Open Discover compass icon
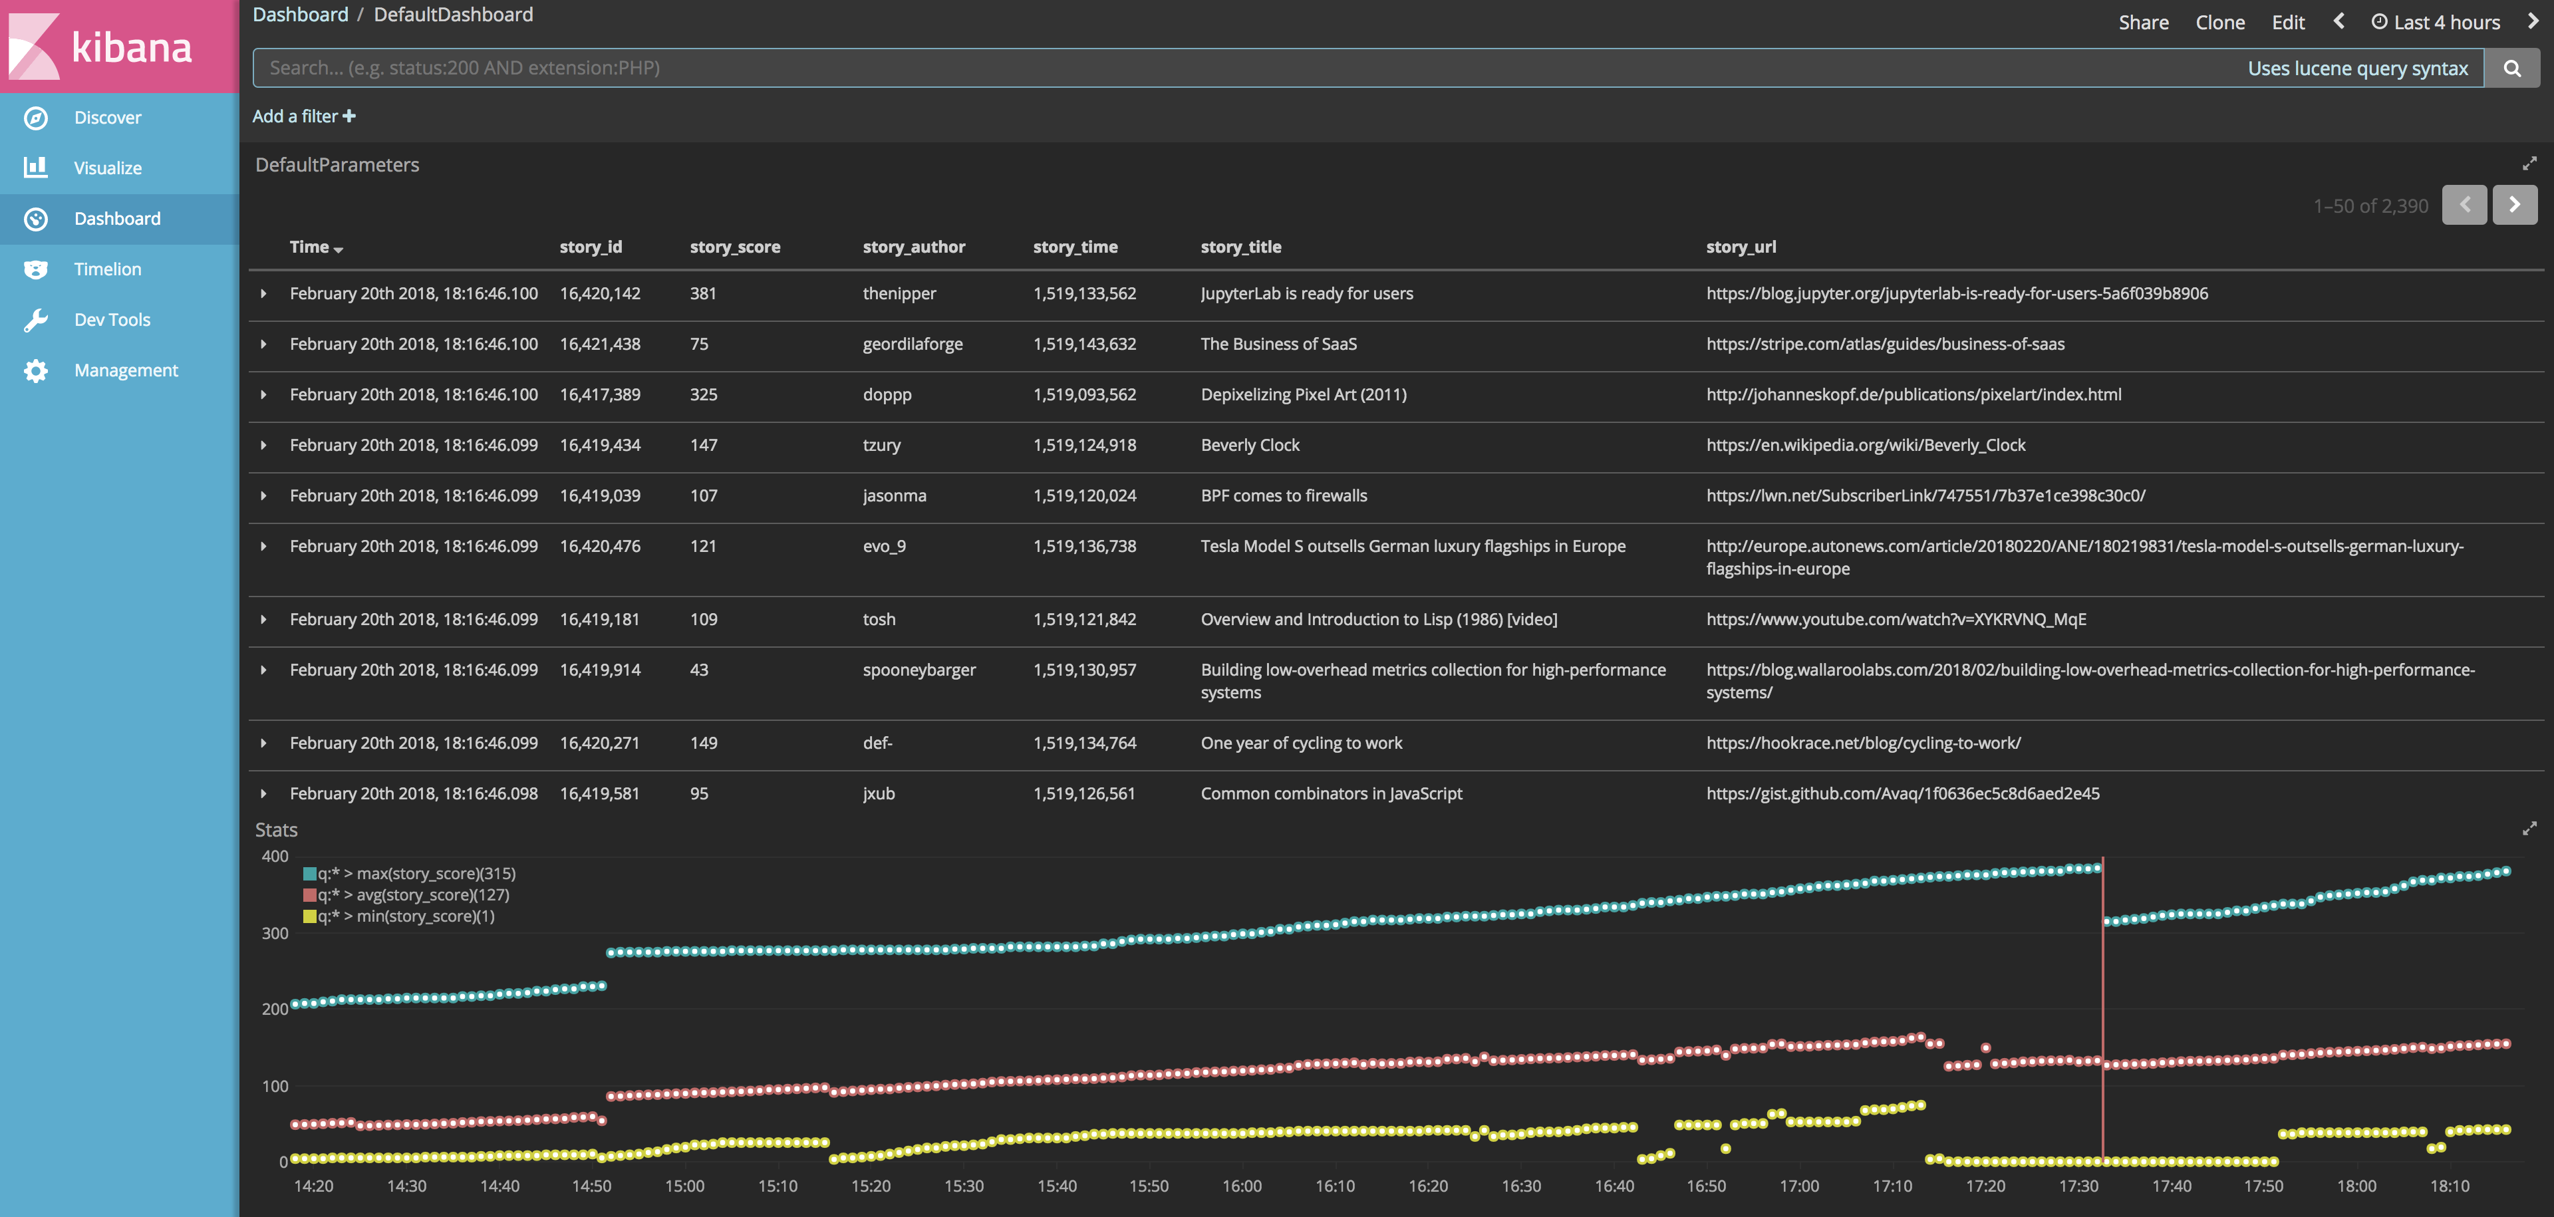The image size is (2554, 1217). (x=36, y=118)
